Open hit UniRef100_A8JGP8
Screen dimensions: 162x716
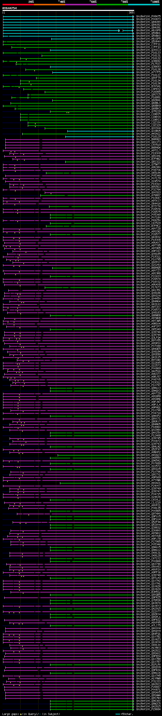click(148, 30)
